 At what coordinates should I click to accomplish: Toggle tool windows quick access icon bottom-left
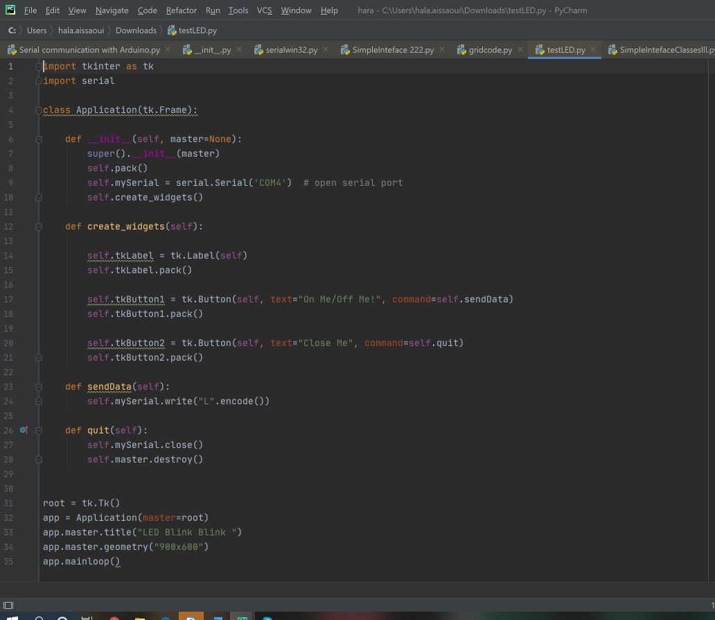(8, 605)
